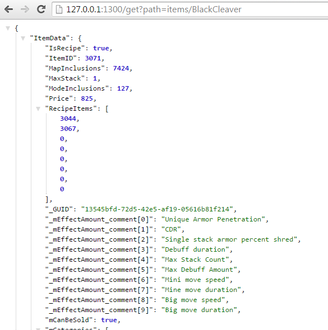Click the "Price" key
Image resolution: width=328 pixels, height=330 pixels.
click(x=59, y=98)
